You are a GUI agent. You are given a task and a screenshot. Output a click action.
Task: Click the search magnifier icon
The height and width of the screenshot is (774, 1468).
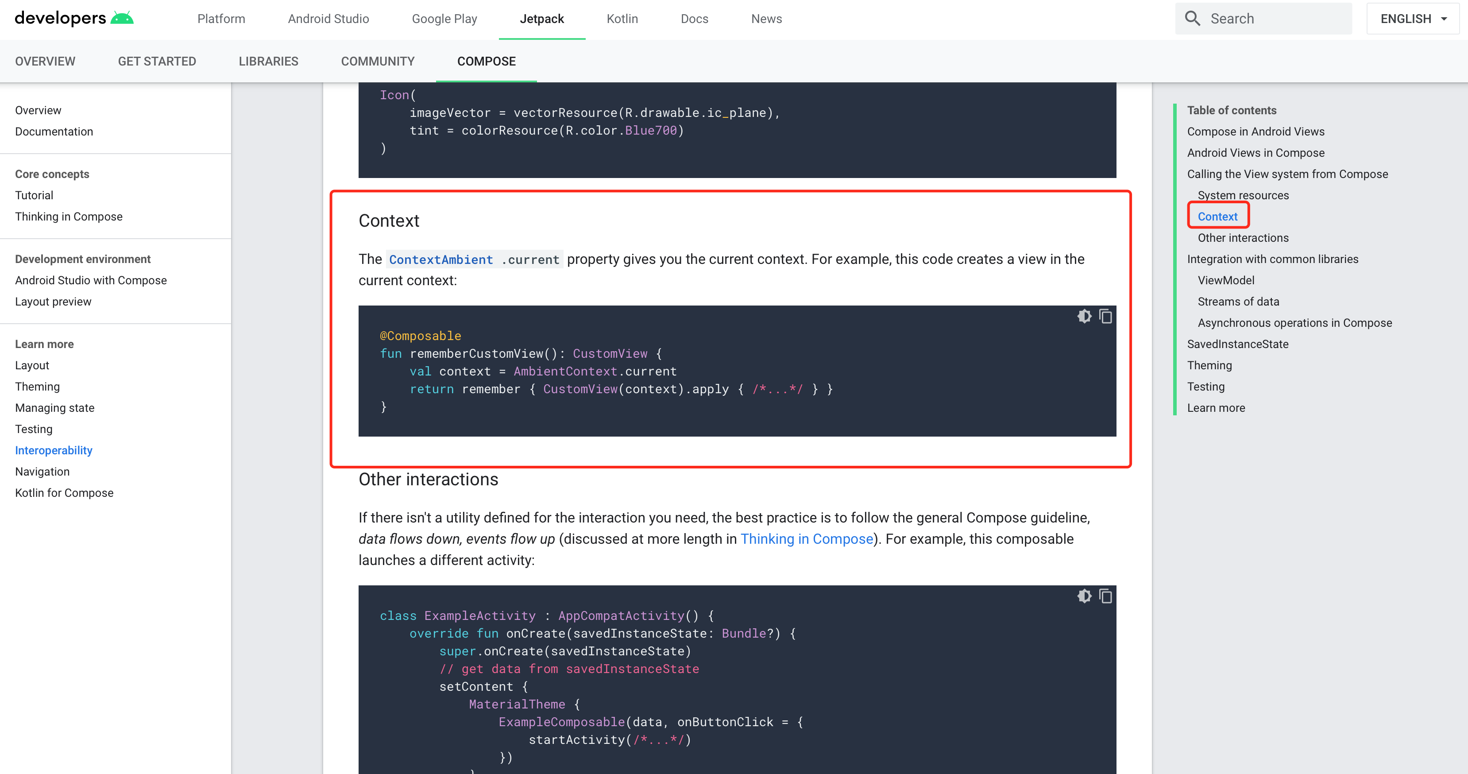coord(1192,18)
